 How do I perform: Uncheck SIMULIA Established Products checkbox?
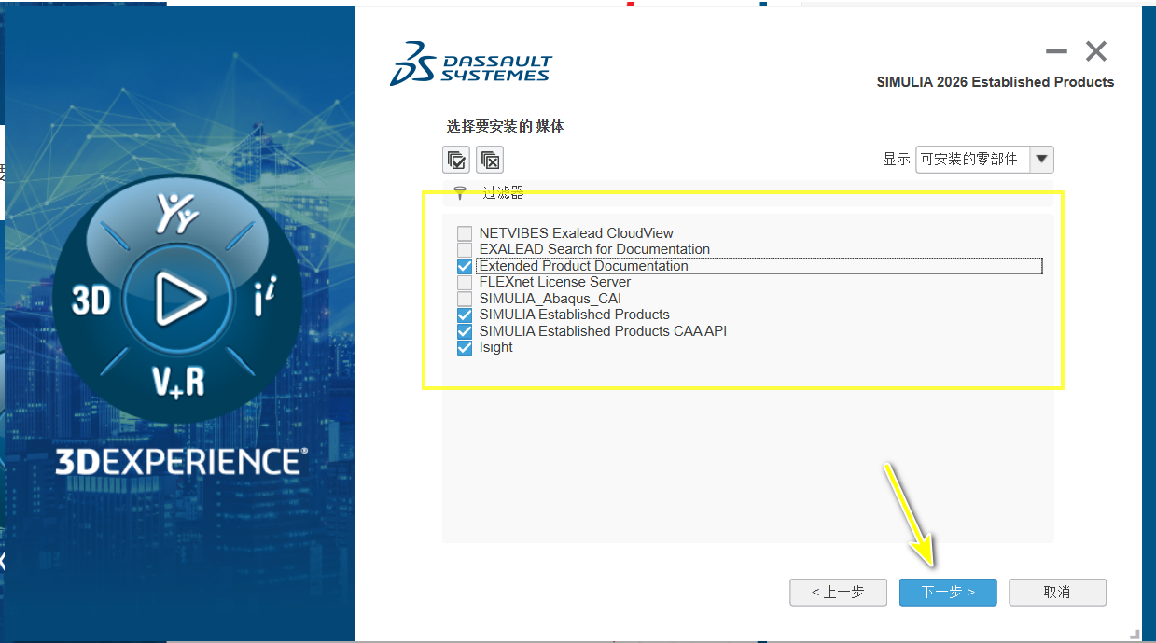[x=465, y=315]
